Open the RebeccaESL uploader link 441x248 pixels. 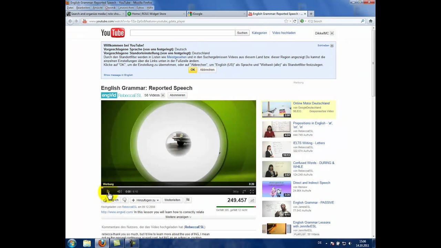(x=130, y=207)
